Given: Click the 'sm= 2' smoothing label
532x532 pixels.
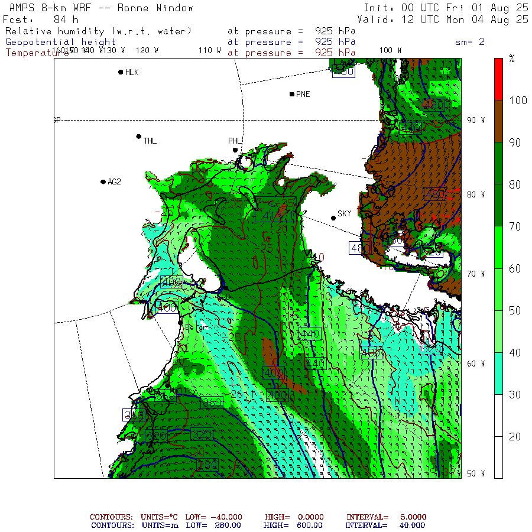Looking at the screenshot, I should tap(470, 42).
